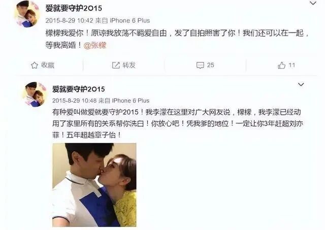Click first post's iPhone 6 Plus source
The height and width of the screenshot is (230, 325).
click(x=130, y=20)
